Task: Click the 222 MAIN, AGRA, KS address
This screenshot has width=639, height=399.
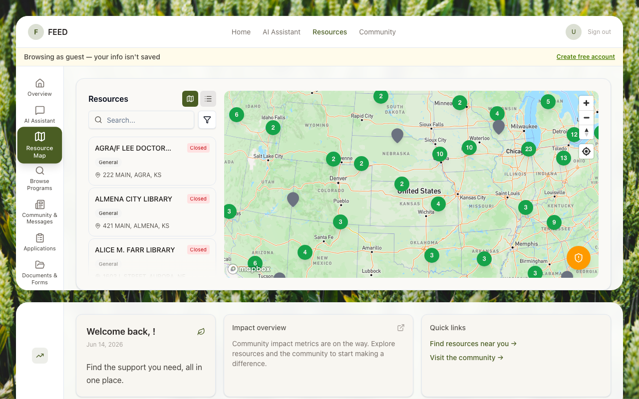Action: click(x=132, y=175)
